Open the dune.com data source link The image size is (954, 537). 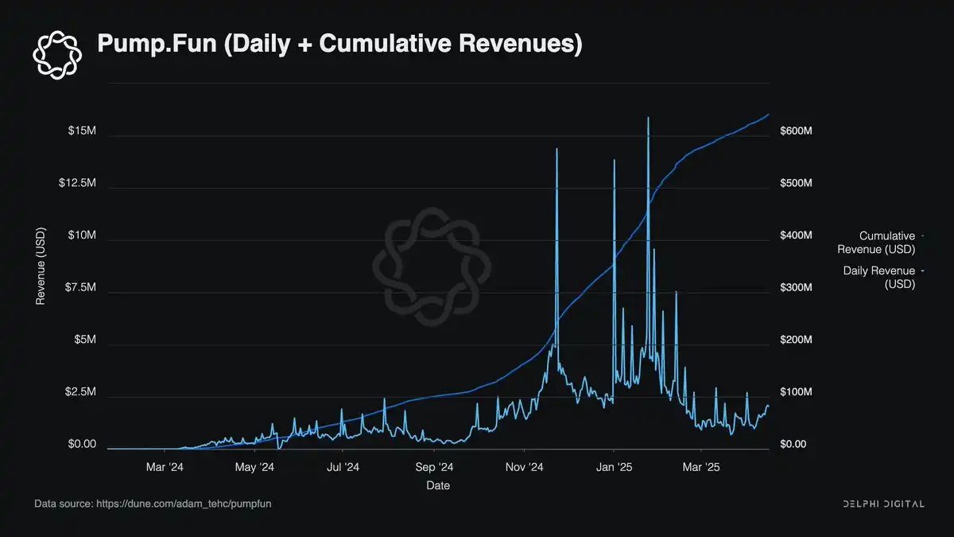(157, 504)
